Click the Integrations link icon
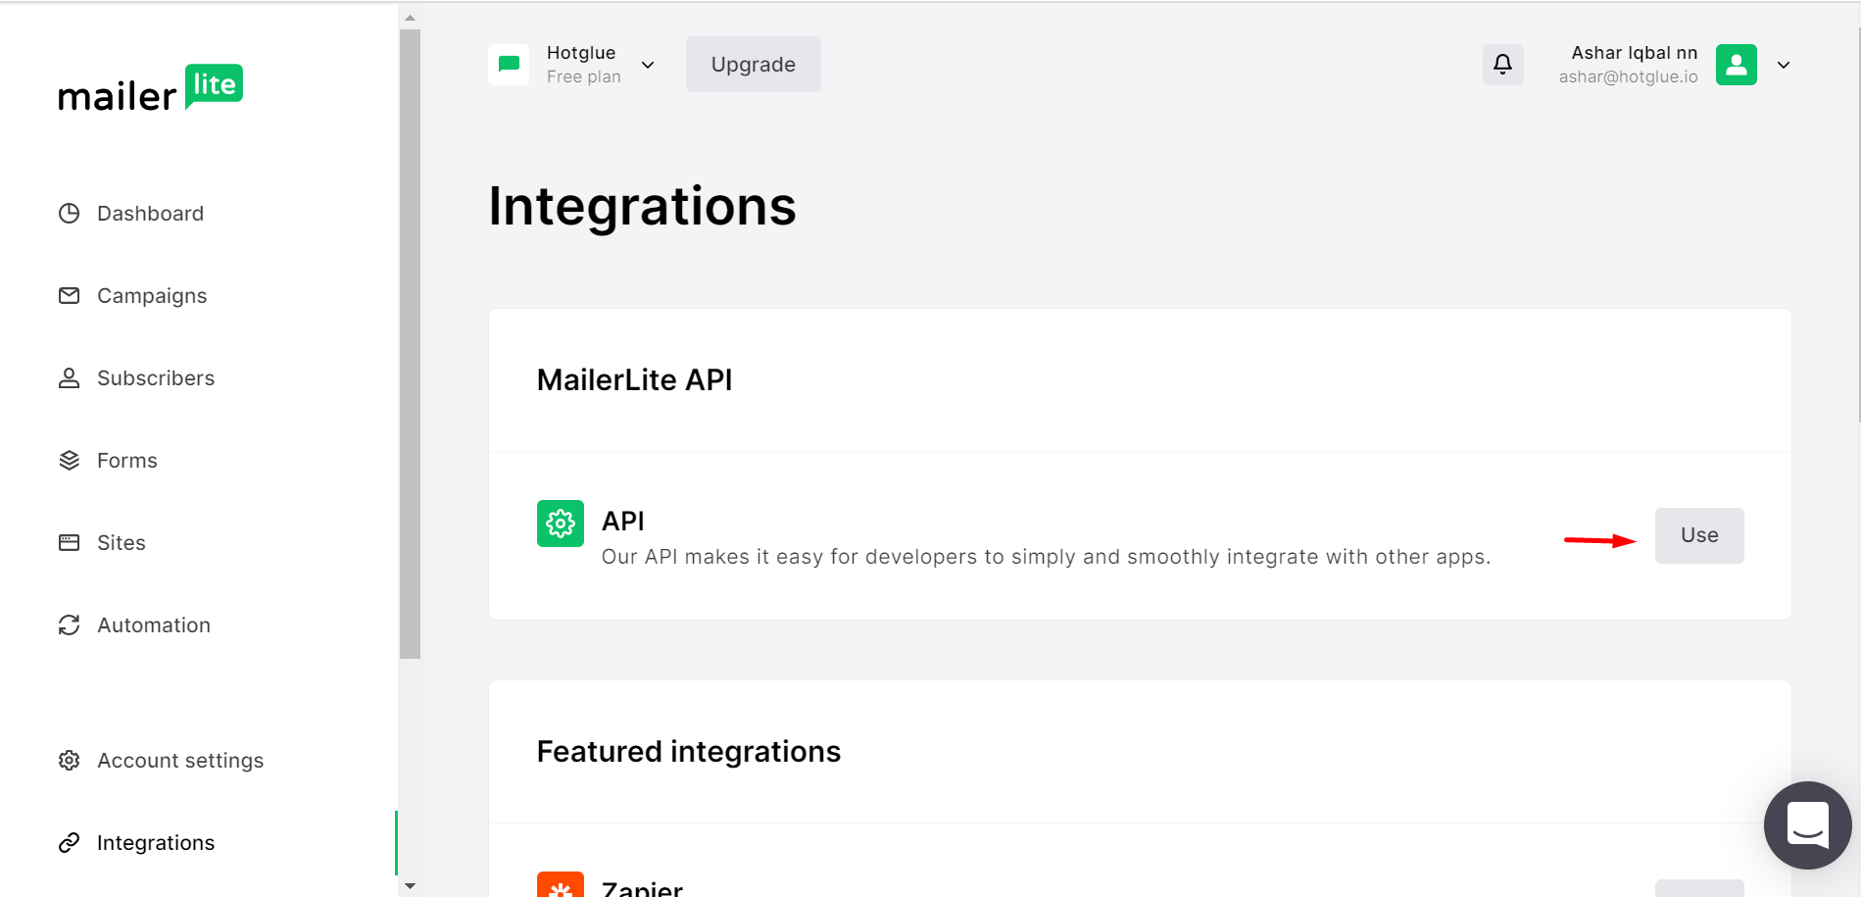The width and height of the screenshot is (1861, 897). coord(69,842)
